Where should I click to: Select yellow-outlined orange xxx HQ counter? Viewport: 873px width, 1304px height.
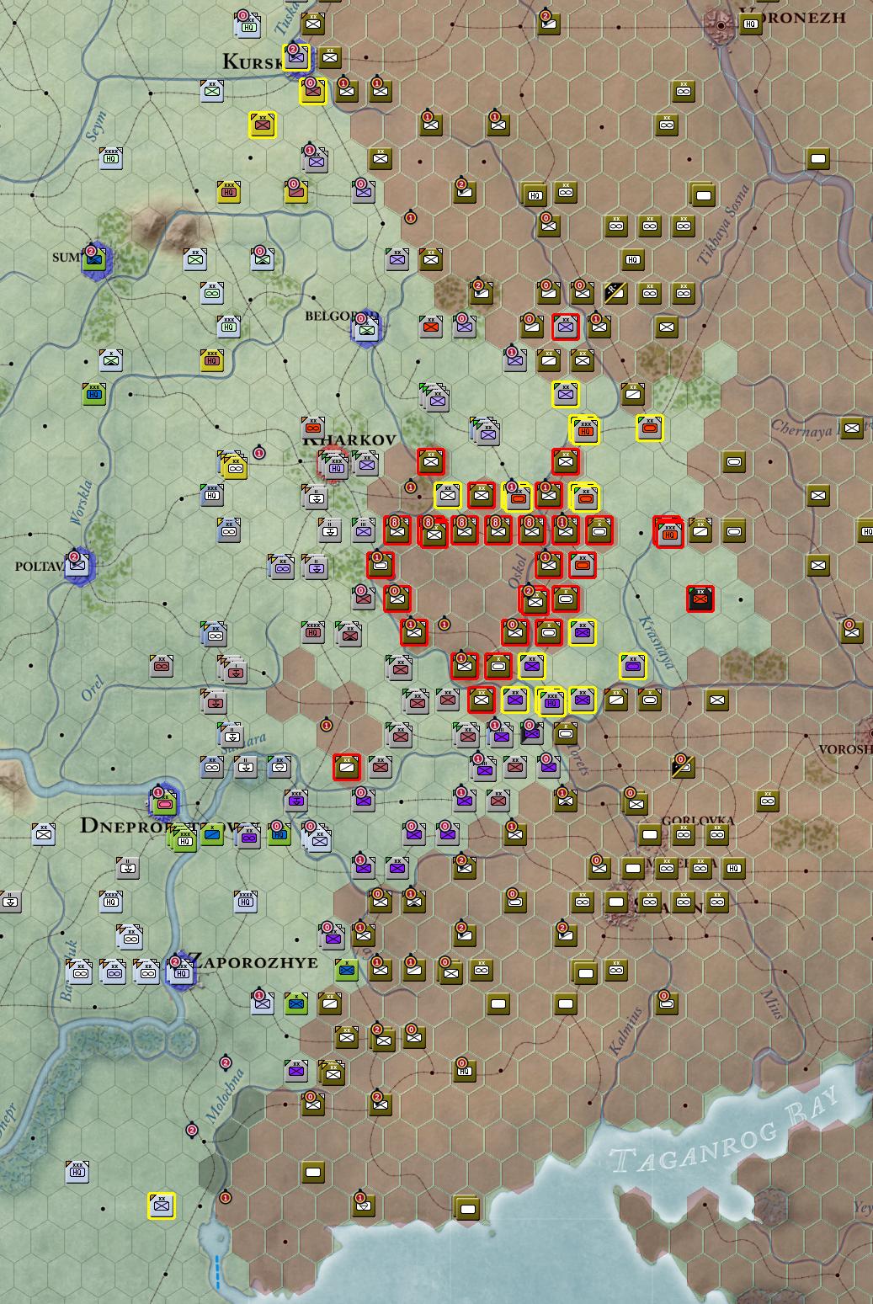click(x=584, y=430)
